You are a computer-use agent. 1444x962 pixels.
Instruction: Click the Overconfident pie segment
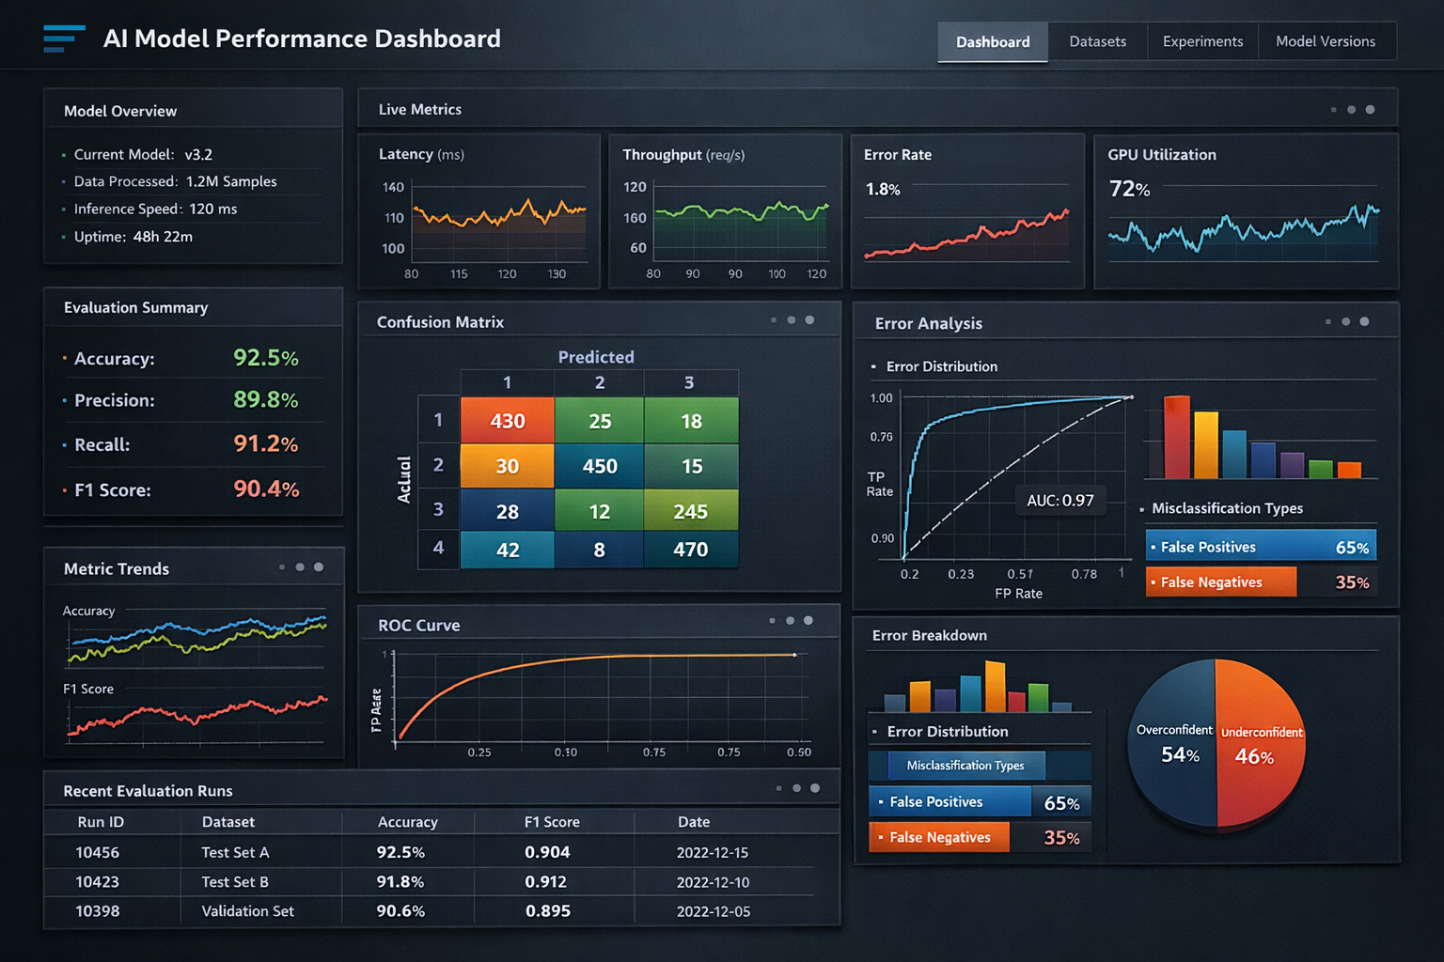pos(1175,742)
